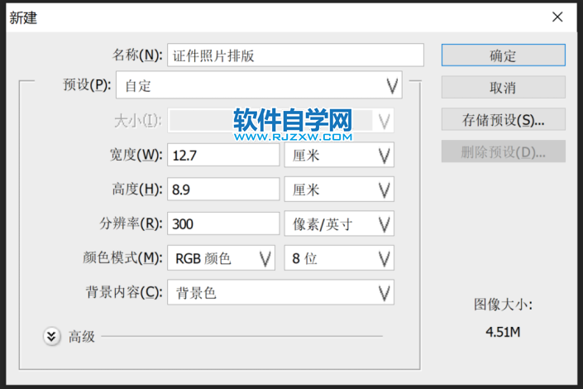Click the 确定 button
The image size is (583, 389).
click(503, 55)
